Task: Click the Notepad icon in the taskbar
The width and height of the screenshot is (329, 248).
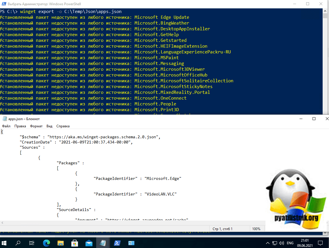Action: click(x=103, y=243)
